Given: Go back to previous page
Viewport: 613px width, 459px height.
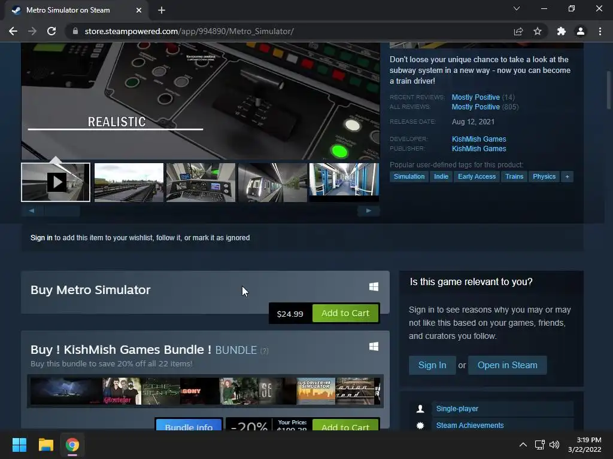Looking at the screenshot, I should 13,31.
